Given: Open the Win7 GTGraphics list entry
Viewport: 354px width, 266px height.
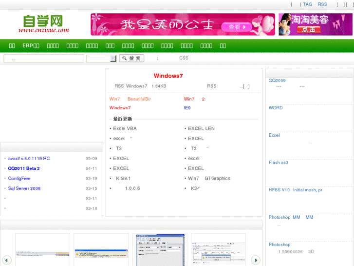Looking at the screenshot, I should 209,178.
